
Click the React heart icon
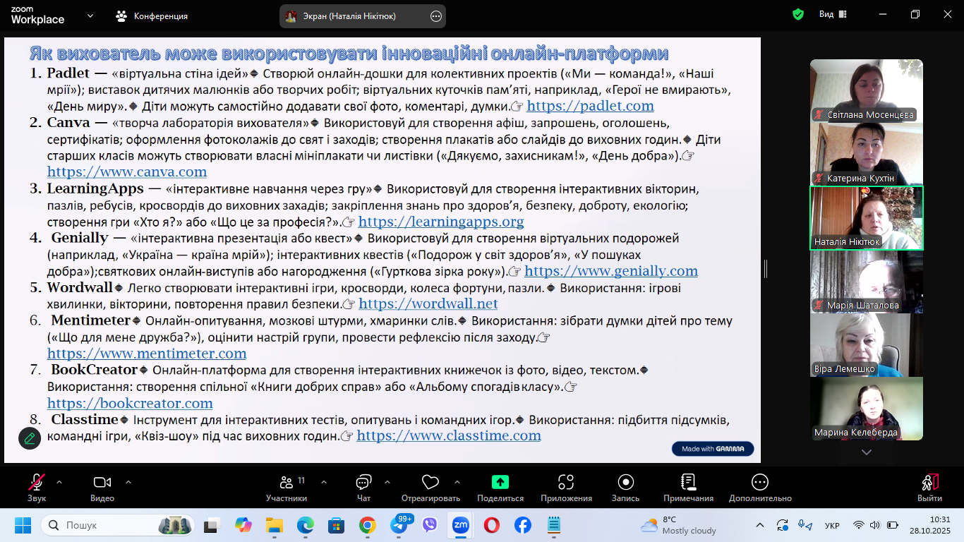pos(430,483)
